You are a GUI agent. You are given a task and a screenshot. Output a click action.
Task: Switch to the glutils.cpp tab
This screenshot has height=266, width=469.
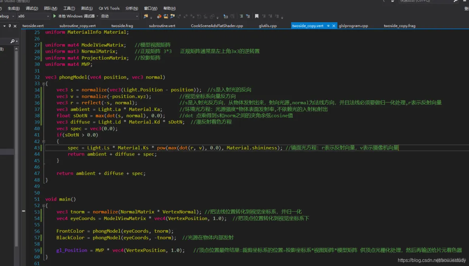(268, 26)
